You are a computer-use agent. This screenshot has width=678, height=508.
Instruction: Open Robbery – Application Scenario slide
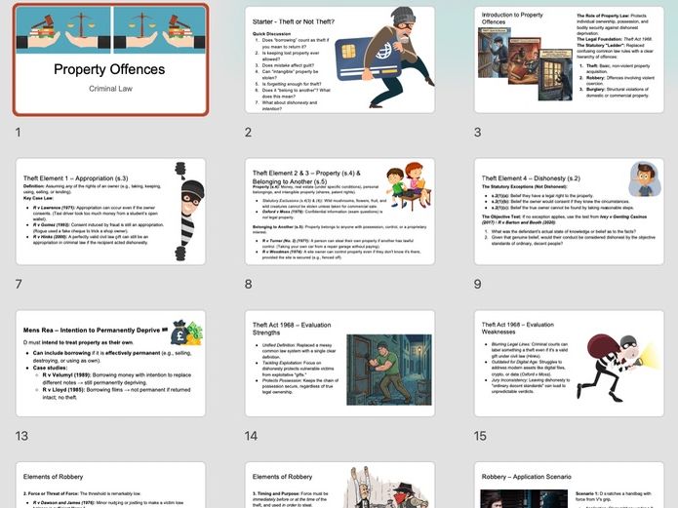(x=569, y=485)
